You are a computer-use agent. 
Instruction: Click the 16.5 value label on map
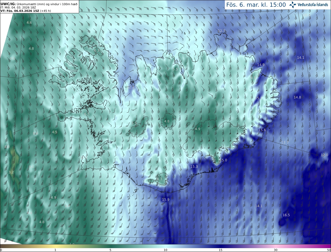point(286,215)
